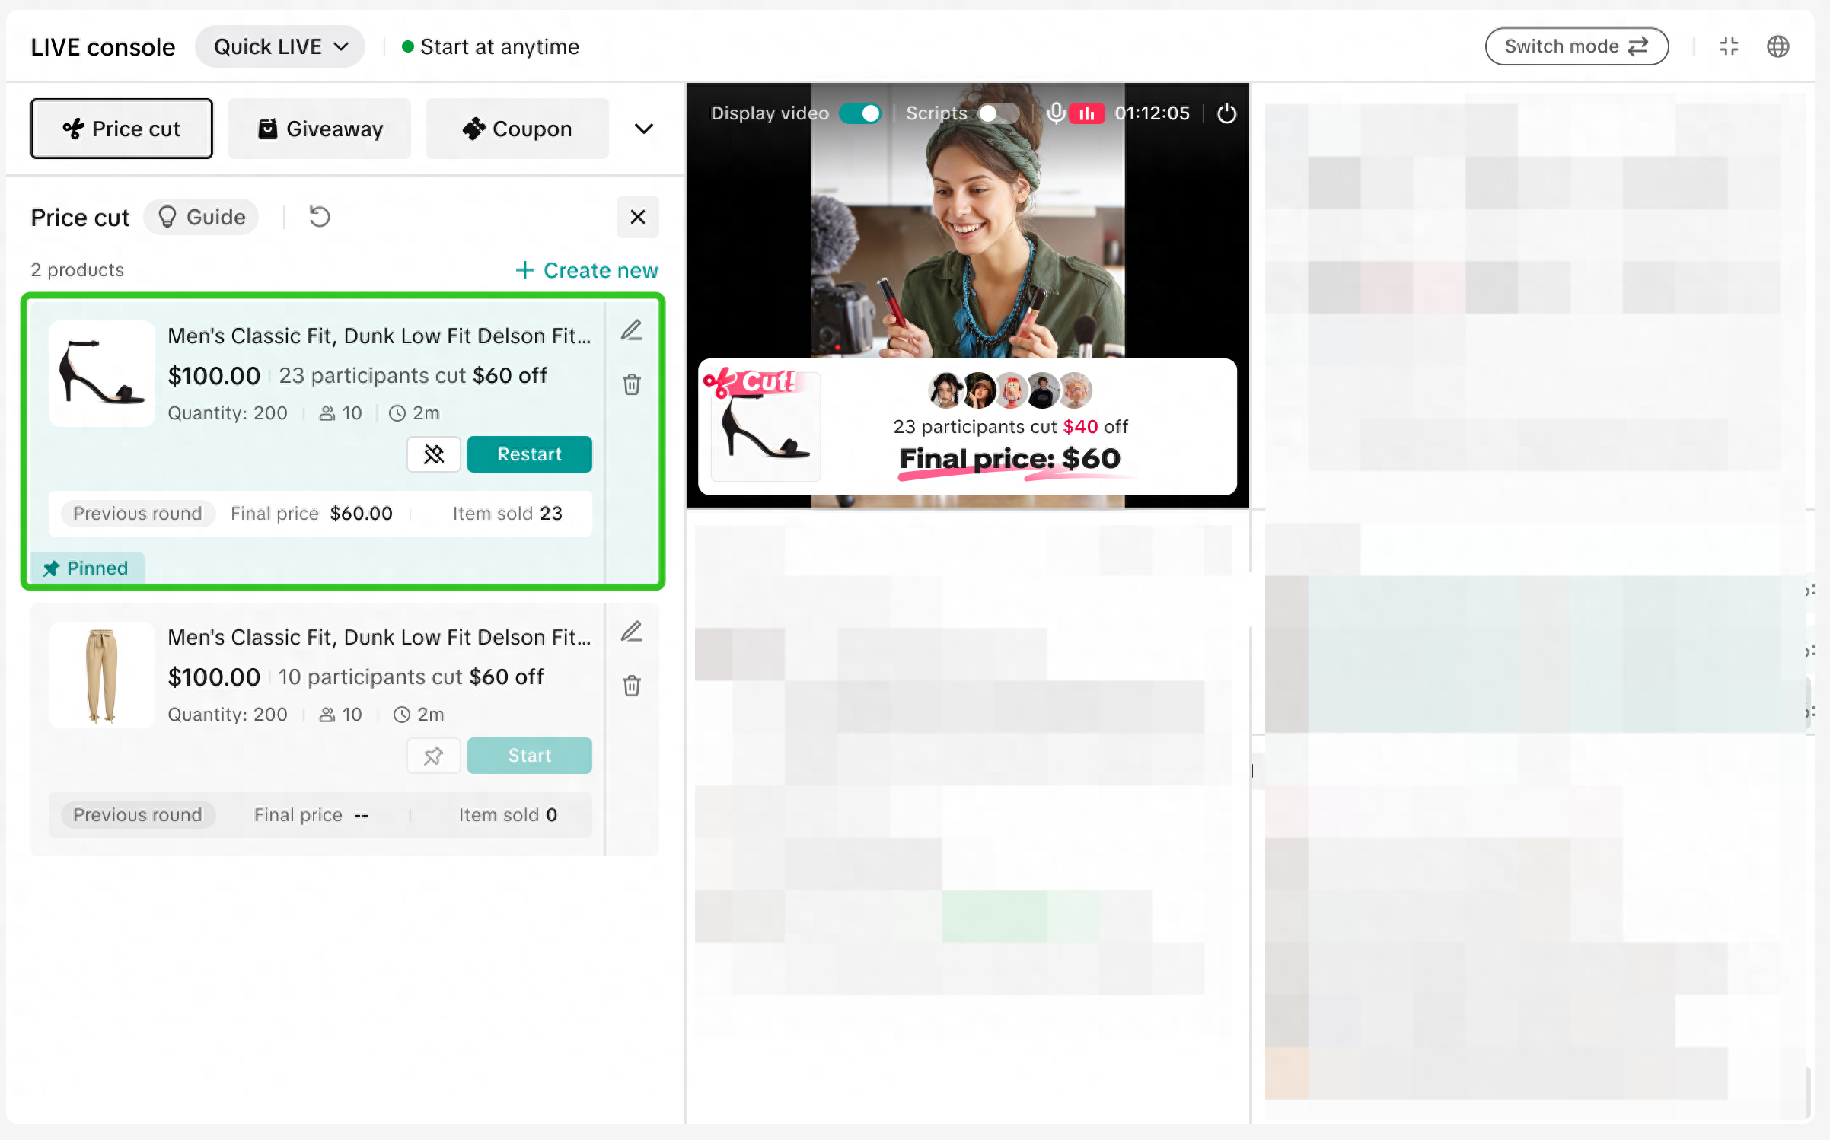Edit the pinned heels product
The width and height of the screenshot is (1830, 1140).
pyautogui.click(x=631, y=330)
